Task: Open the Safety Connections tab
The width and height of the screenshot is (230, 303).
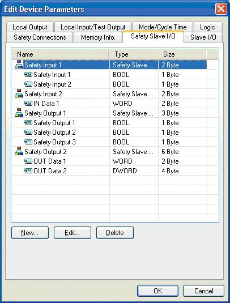Action: pyautogui.click(x=40, y=37)
